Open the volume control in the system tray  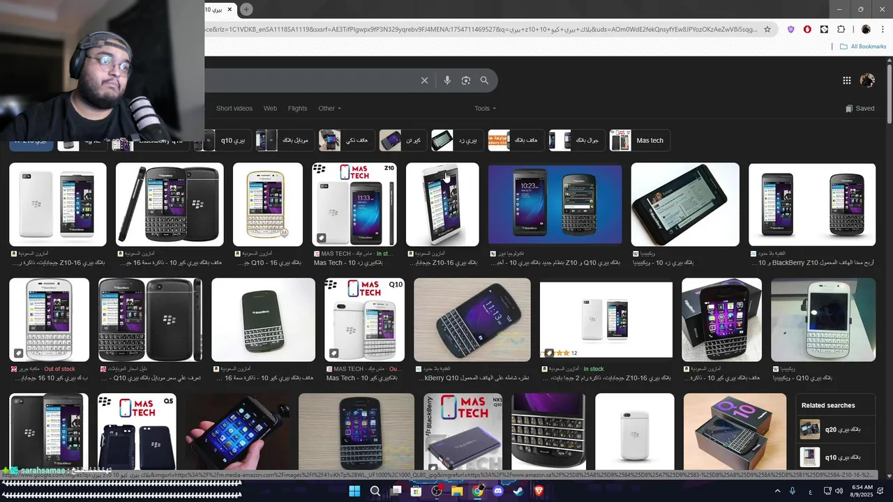(x=839, y=491)
